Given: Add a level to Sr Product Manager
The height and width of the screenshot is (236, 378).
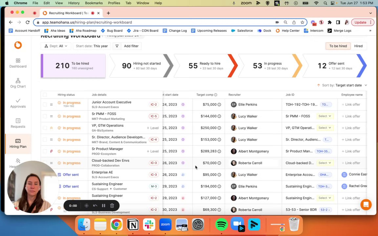Looking at the screenshot, I should tap(153, 151).
